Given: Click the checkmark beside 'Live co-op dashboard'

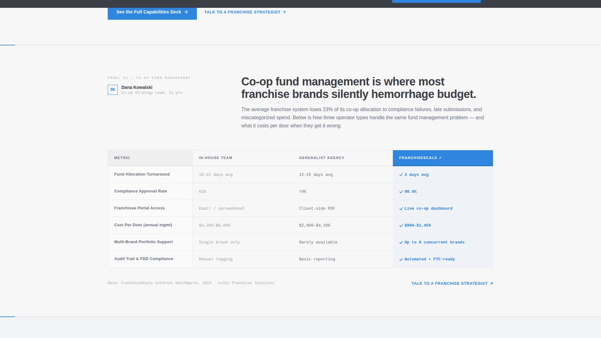Looking at the screenshot, I should point(401,208).
